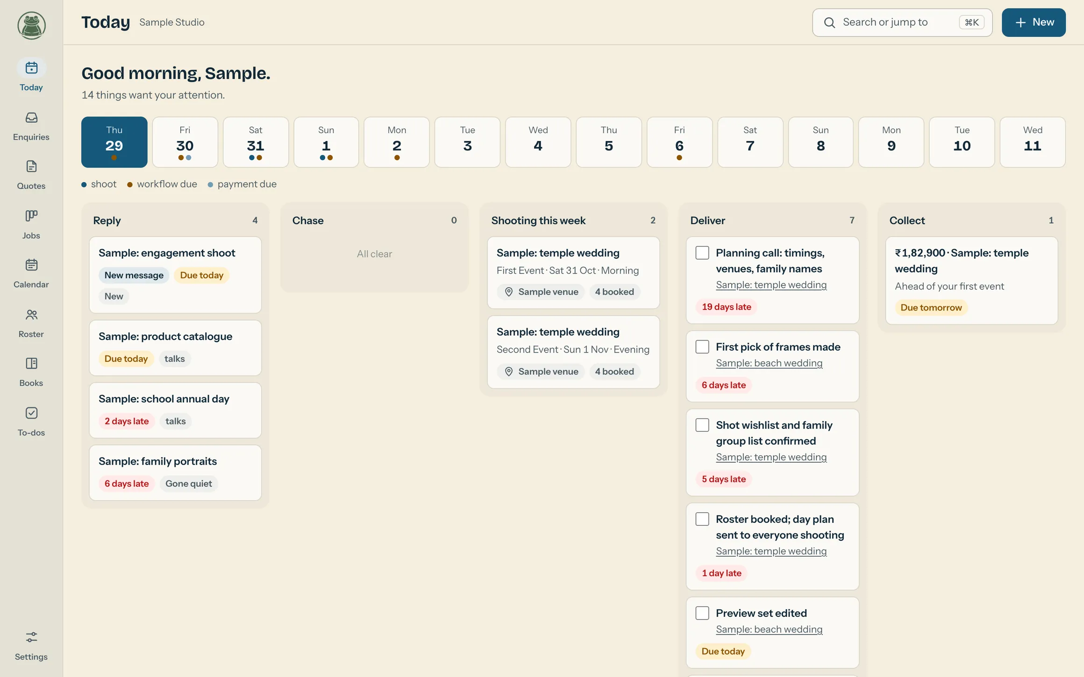This screenshot has height=677, width=1084.
Task: Click the venue pin icon on First Event card
Action: pyautogui.click(x=509, y=292)
